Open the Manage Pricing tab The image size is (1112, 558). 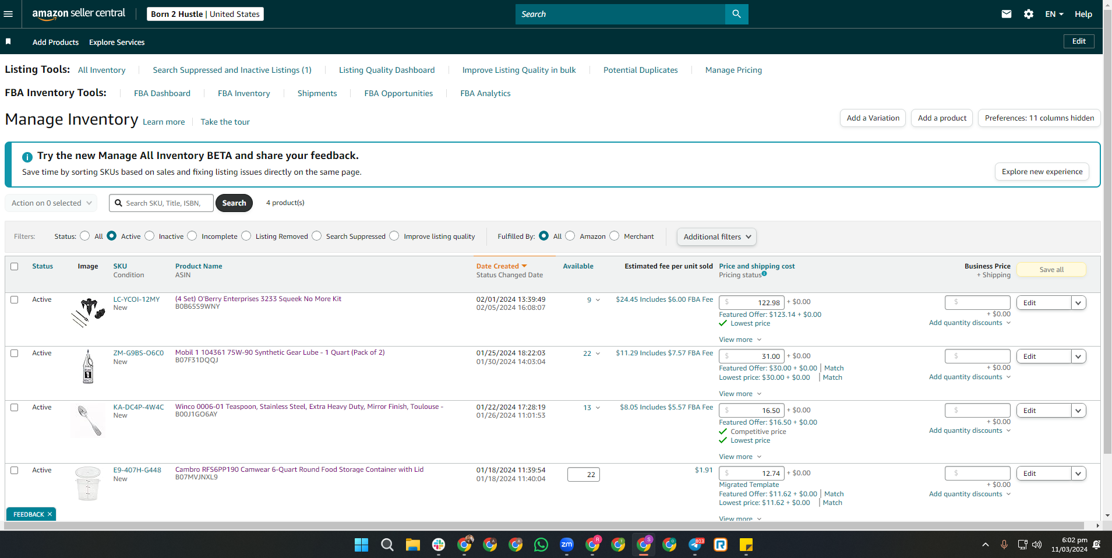pos(733,70)
